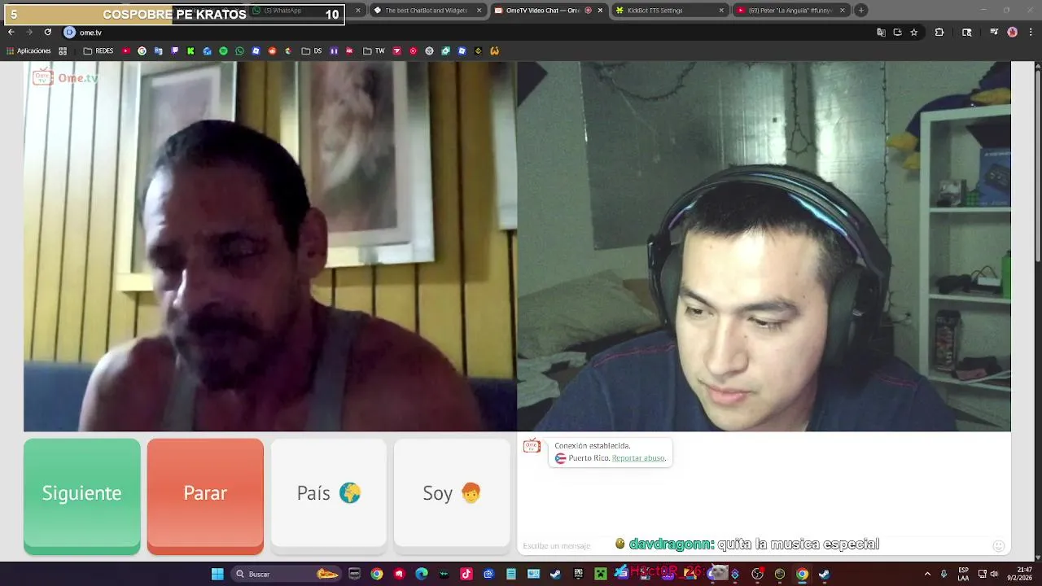Viewport: 1042px width, 586px height.
Task: Click the taskbar microphone icon
Action: tap(943, 574)
